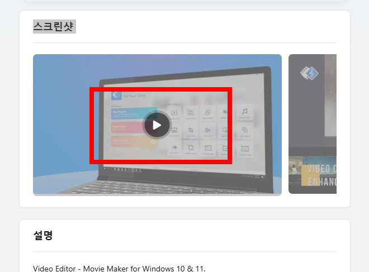369x272 pixels.
Task: Click the app logo in the second screenshot
Action: pyautogui.click(x=309, y=73)
